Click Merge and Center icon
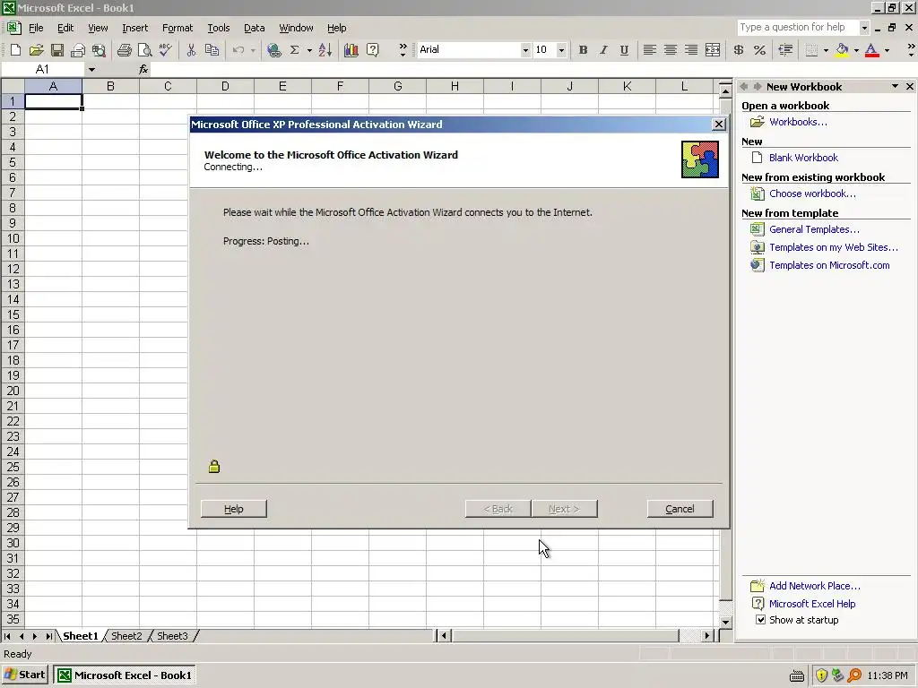 pyautogui.click(x=713, y=50)
